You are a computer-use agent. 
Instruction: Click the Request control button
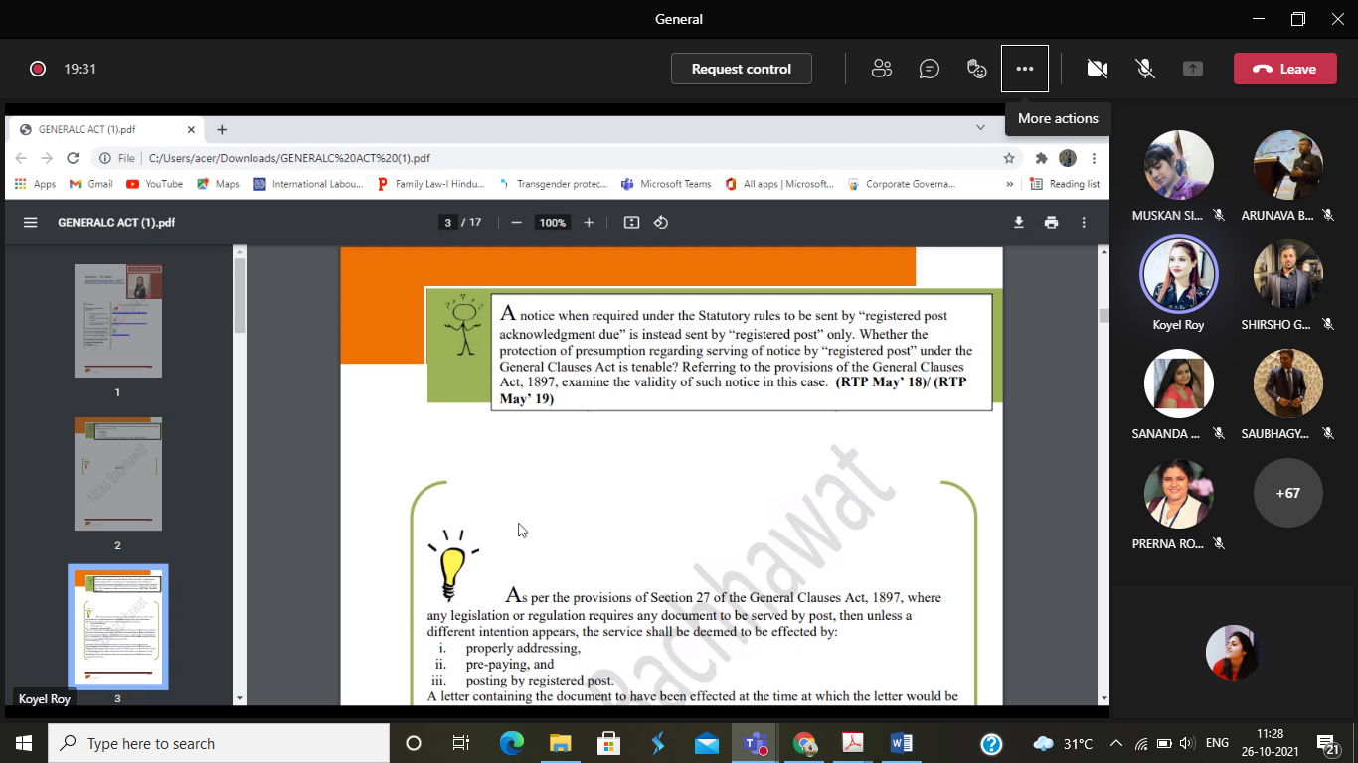[742, 69]
